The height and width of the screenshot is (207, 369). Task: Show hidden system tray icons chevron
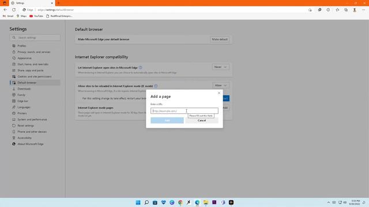329,202
